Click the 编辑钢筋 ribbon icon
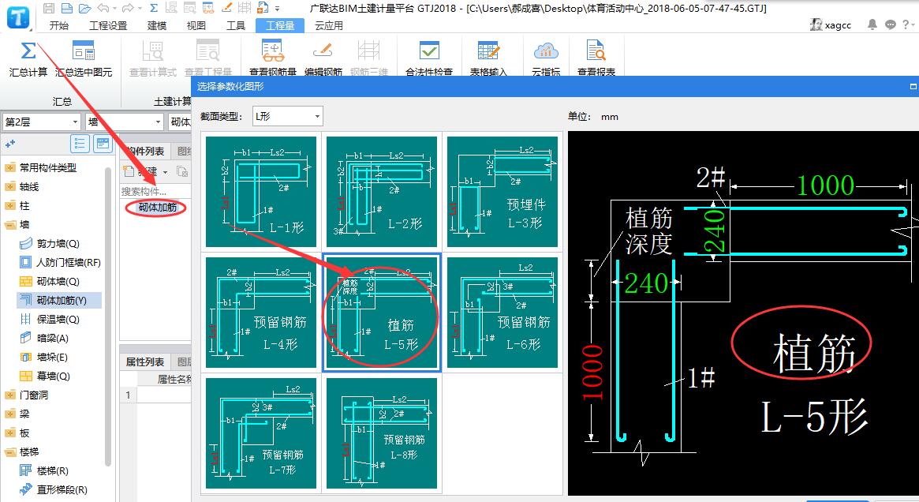The image size is (919, 502). point(323,51)
